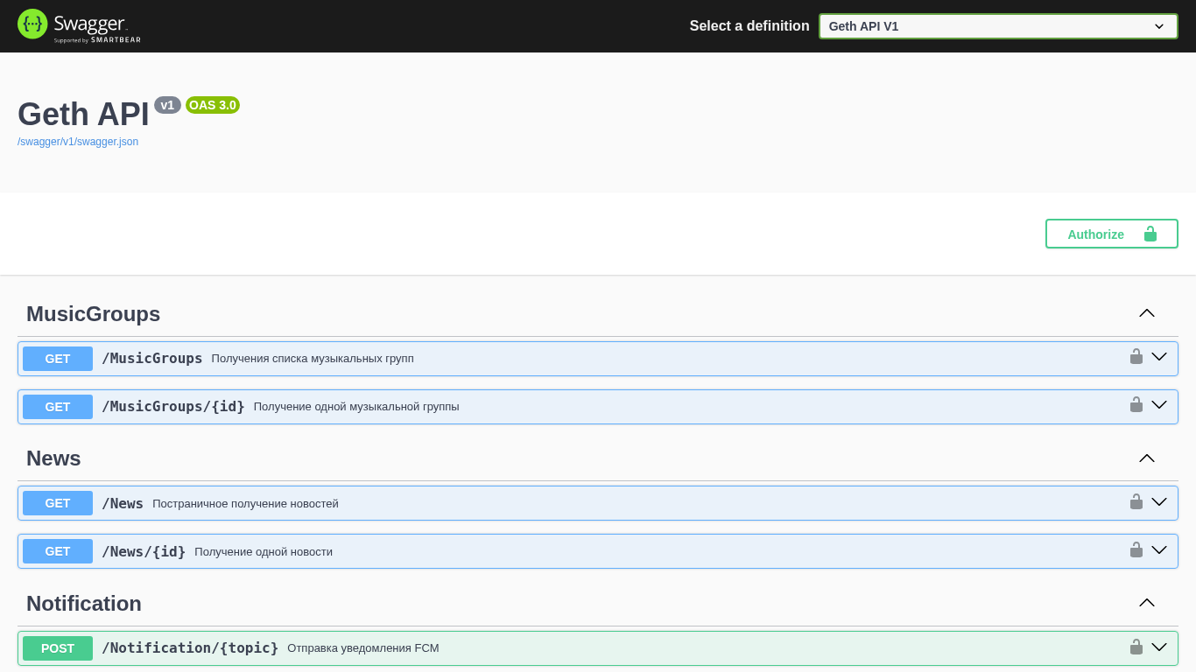Click the lock icon on GET /News
This screenshot has width=1196, height=672.
point(1136,501)
